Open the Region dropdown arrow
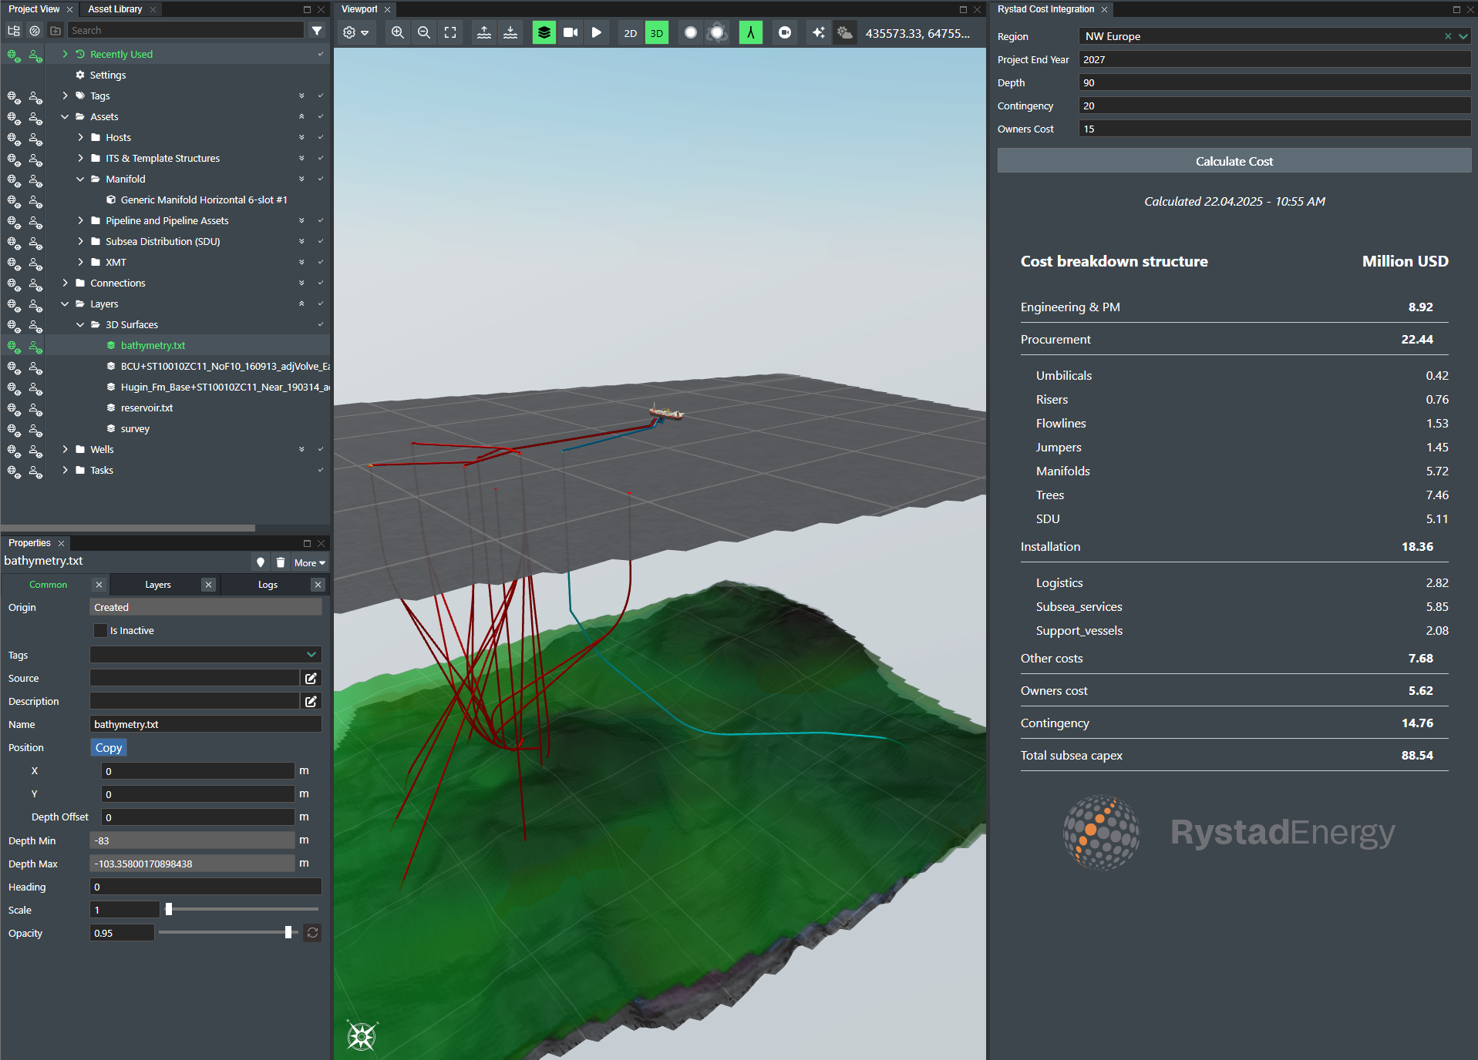Screen dimensions: 1478x1060 coord(1463,36)
